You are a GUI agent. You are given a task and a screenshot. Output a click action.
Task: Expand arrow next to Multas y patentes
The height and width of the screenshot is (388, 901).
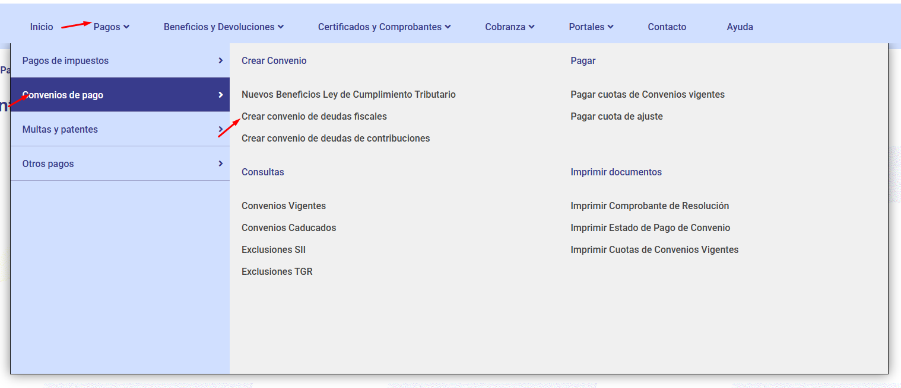(220, 129)
